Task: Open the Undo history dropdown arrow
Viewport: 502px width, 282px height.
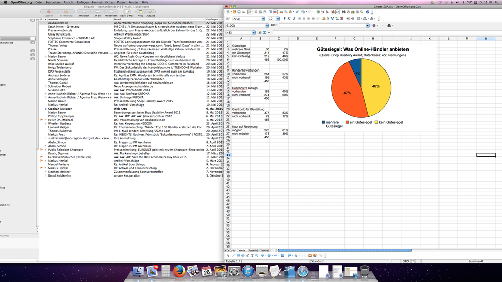Action: coord(306,12)
